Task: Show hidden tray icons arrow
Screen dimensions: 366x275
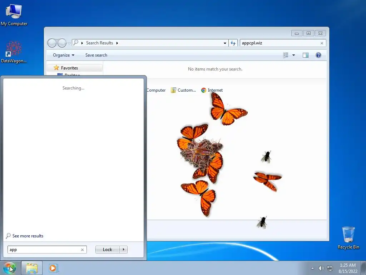Action: [312, 268]
